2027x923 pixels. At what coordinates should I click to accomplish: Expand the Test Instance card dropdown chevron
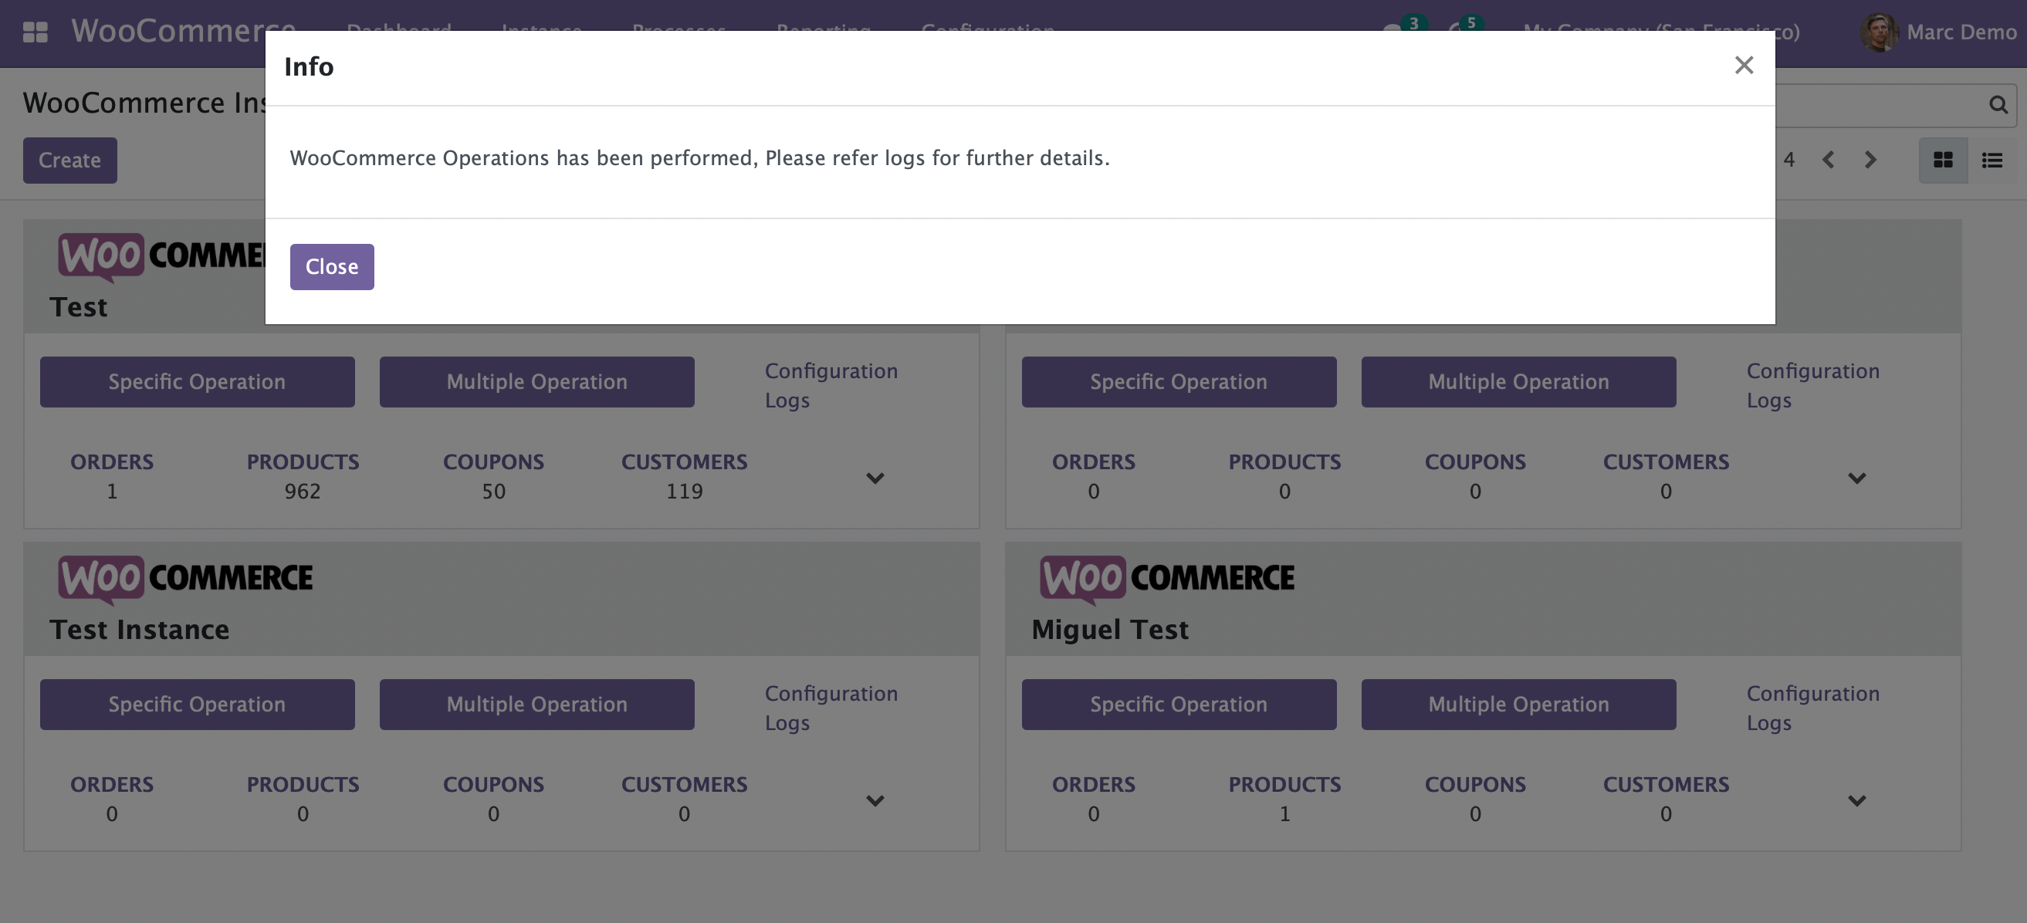(x=876, y=800)
